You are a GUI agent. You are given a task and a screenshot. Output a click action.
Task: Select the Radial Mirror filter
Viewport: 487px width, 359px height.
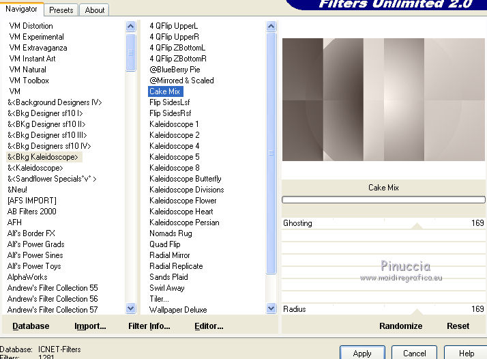click(x=170, y=255)
